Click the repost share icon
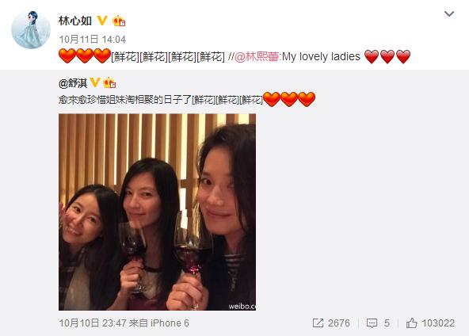 pyautogui.click(x=318, y=323)
